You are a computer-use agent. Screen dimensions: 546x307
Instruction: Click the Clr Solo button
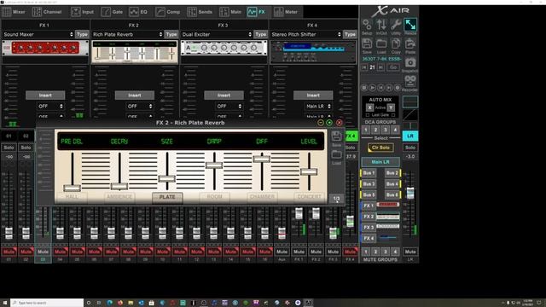pyautogui.click(x=380, y=148)
